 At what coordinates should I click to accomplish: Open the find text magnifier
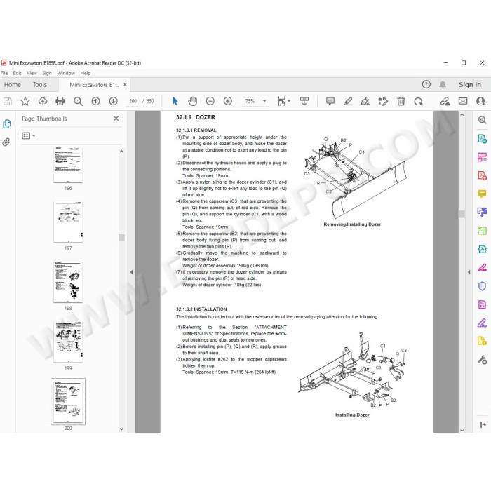[x=78, y=101]
